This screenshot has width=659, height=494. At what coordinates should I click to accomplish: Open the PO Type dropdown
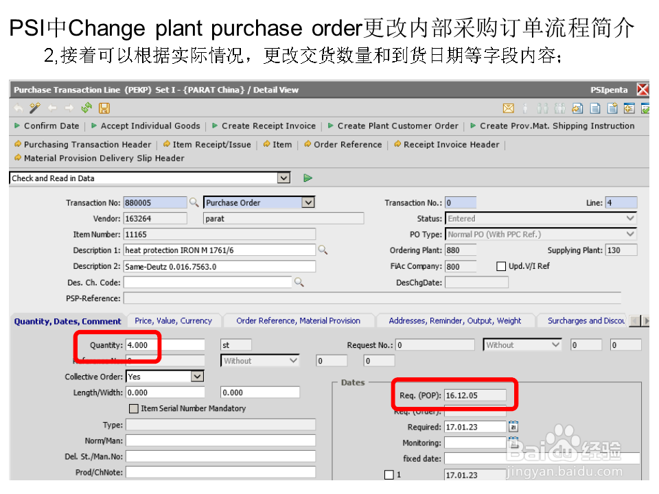pos(630,234)
